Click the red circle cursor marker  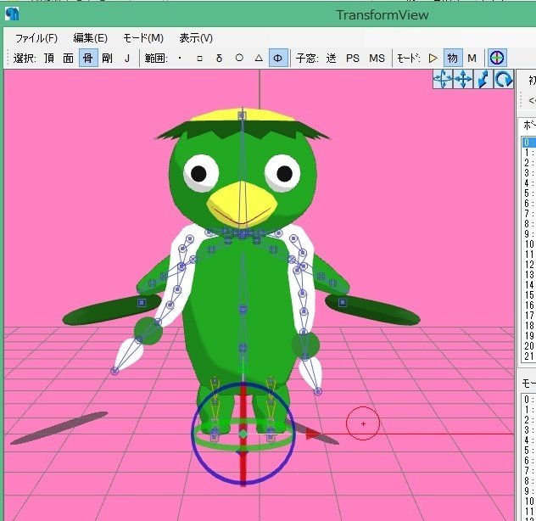[x=363, y=423]
